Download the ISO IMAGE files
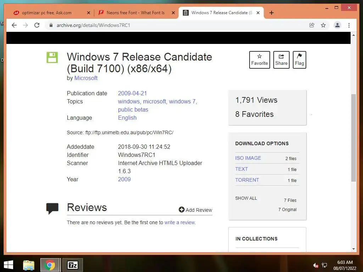The image size is (363, 272). coord(248,158)
